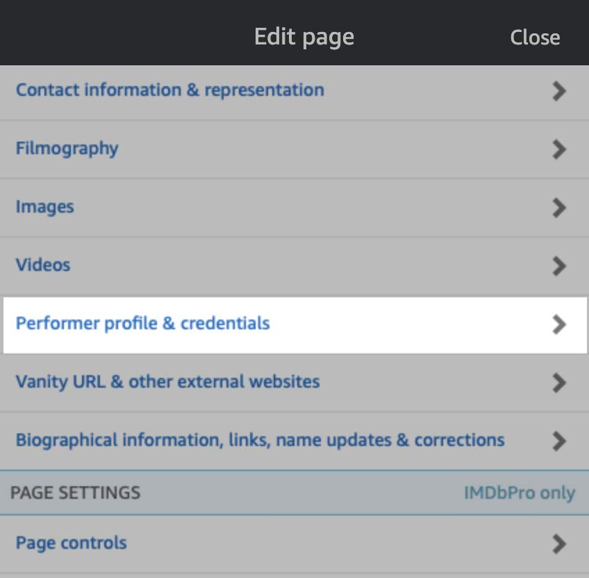Click the Close button in header
The height and width of the screenshot is (578, 589).
click(534, 38)
